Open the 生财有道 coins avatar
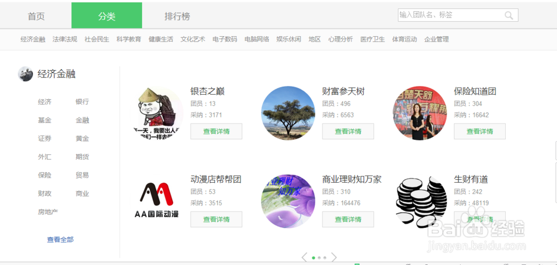Image resolution: width=557 pixels, height=265 pixels. [x=420, y=202]
